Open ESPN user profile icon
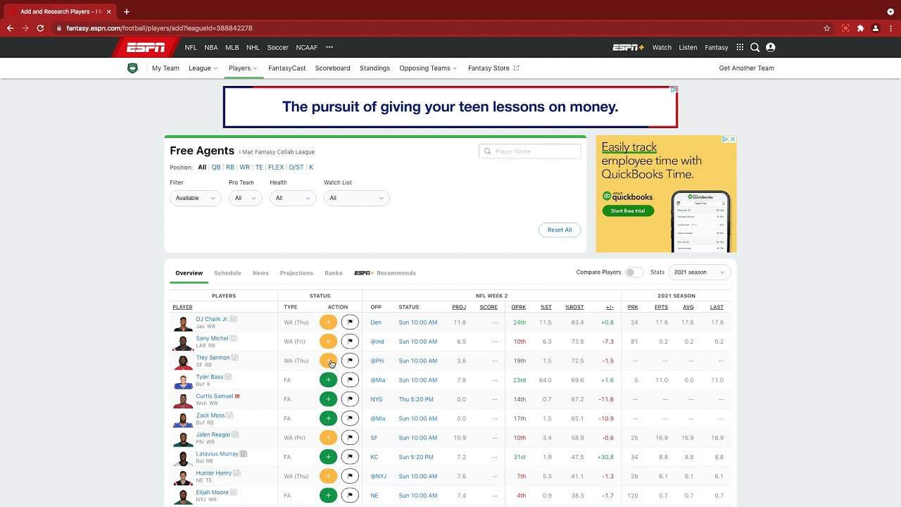This screenshot has height=507, width=901. 770,47
